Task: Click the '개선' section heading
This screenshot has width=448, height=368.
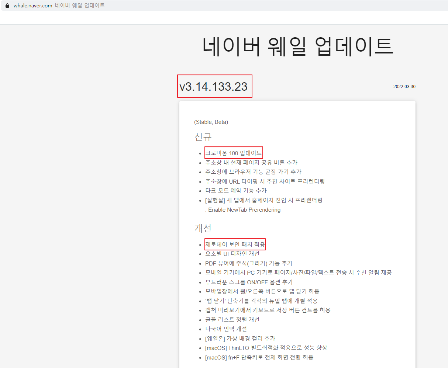Action: pos(203,228)
